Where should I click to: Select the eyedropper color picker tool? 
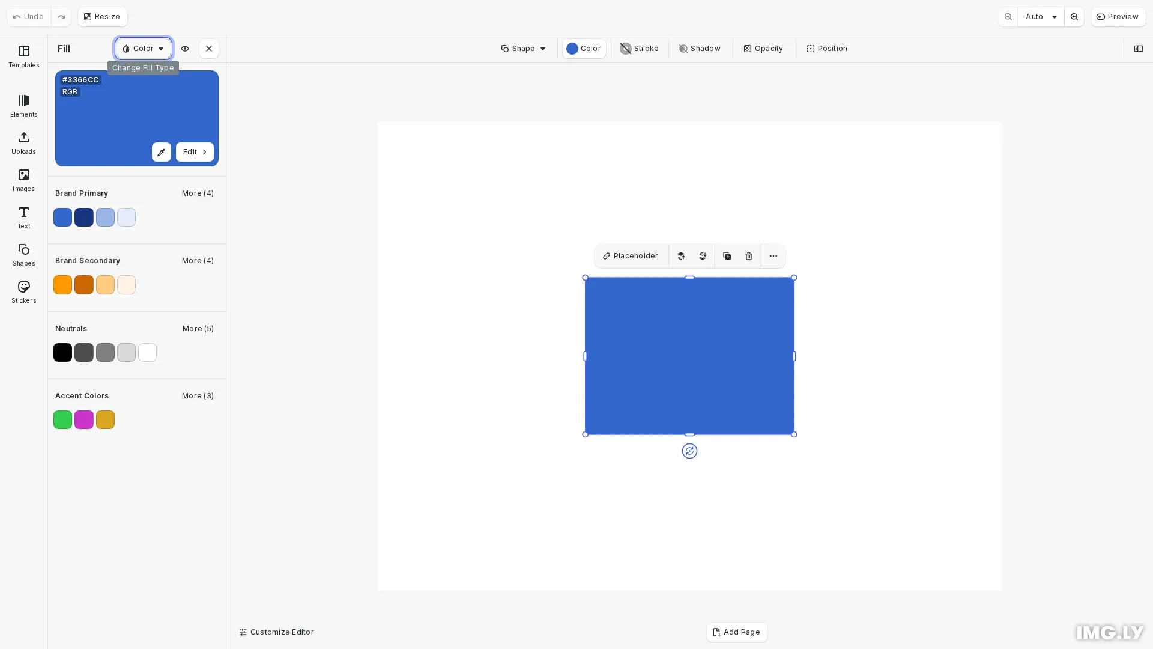click(161, 152)
